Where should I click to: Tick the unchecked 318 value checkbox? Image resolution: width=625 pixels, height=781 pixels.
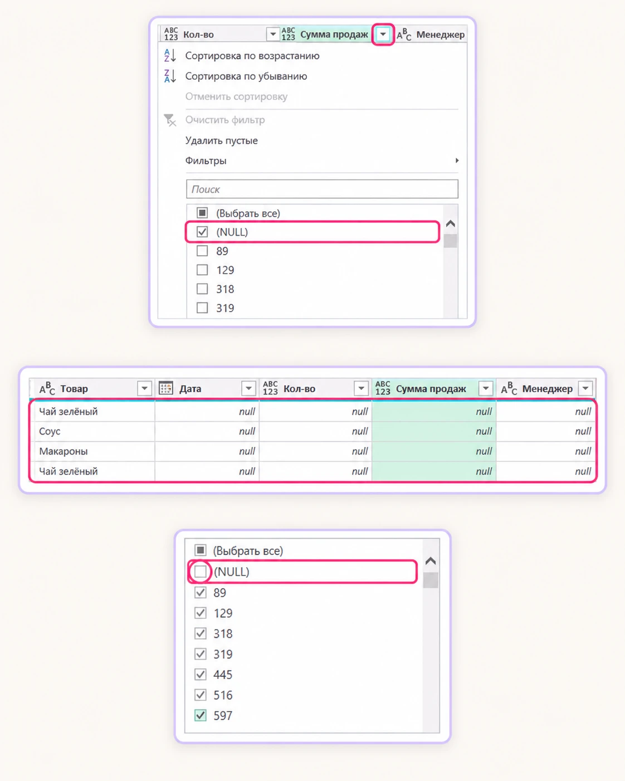(x=202, y=289)
